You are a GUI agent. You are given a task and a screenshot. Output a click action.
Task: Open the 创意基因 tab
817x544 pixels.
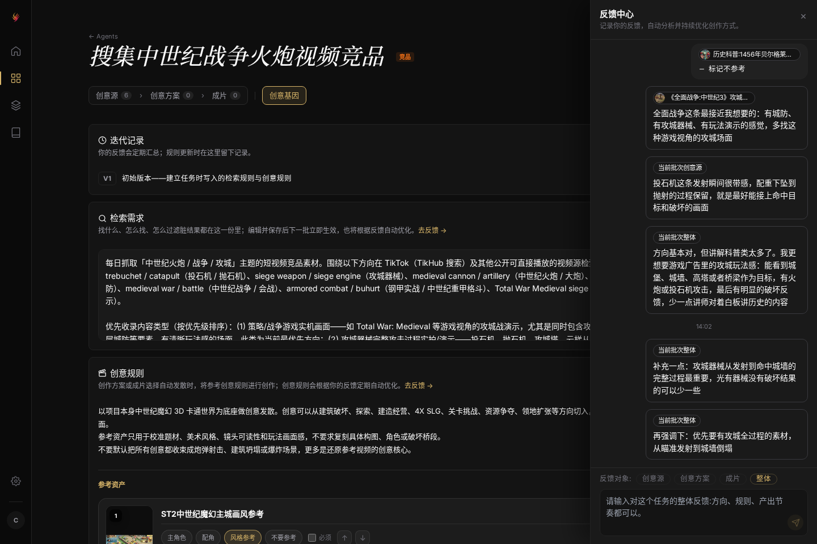[284, 96]
